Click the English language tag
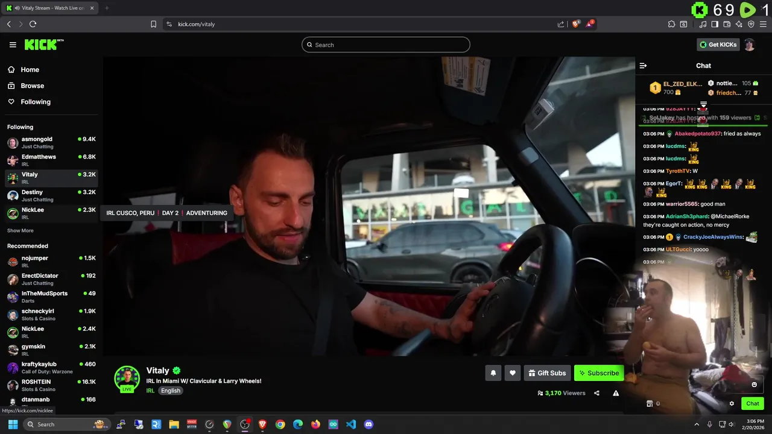This screenshot has height=434, width=772. click(x=171, y=391)
